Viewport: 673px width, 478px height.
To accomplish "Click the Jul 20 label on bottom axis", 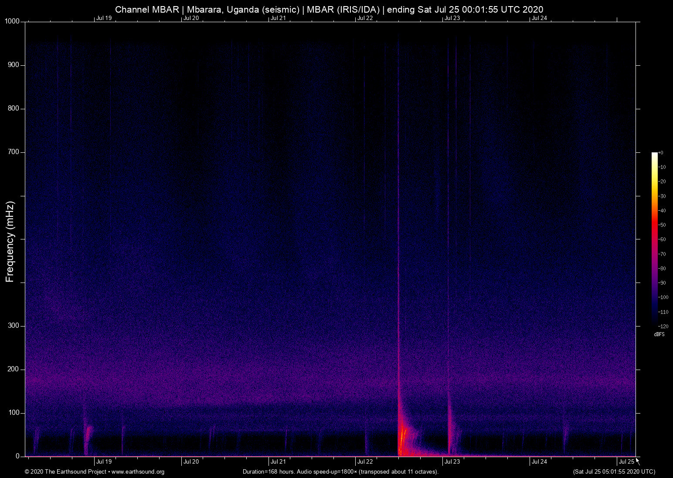I will tap(191, 461).
